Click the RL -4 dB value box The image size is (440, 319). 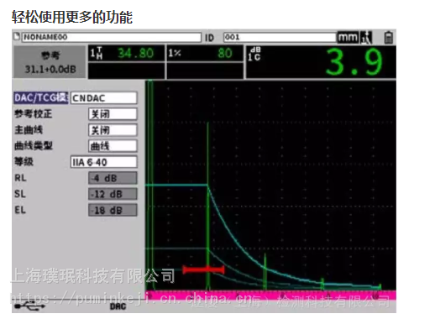coord(113,178)
